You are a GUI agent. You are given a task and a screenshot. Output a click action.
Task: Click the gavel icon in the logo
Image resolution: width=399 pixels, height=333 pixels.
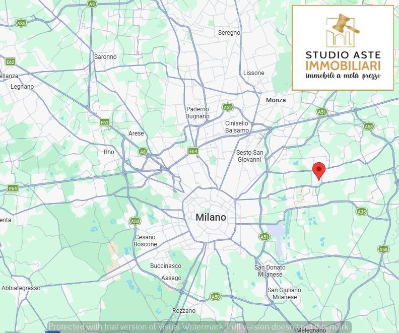[346, 25]
